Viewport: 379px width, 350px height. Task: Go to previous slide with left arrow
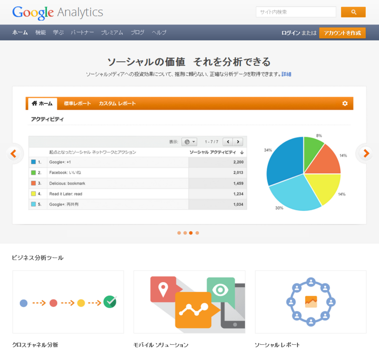(x=14, y=153)
